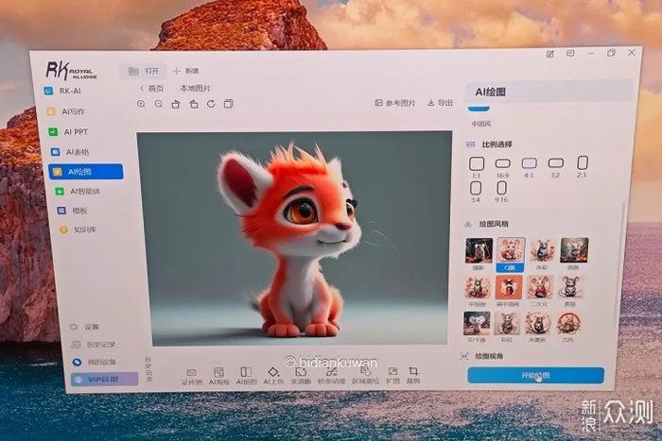The width and height of the screenshot is (662, 441).
Task: Click the 本地图片 local images breadcrumb
Action: tap(195, 88)
